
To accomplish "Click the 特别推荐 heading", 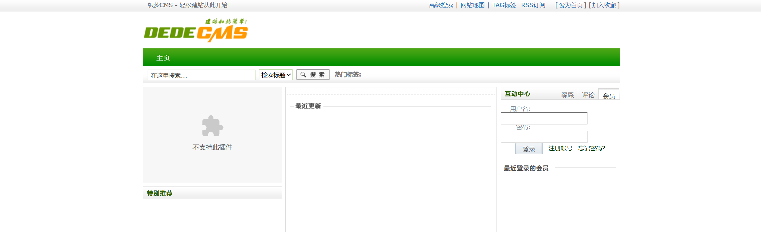I will click(x=160, y=193).
